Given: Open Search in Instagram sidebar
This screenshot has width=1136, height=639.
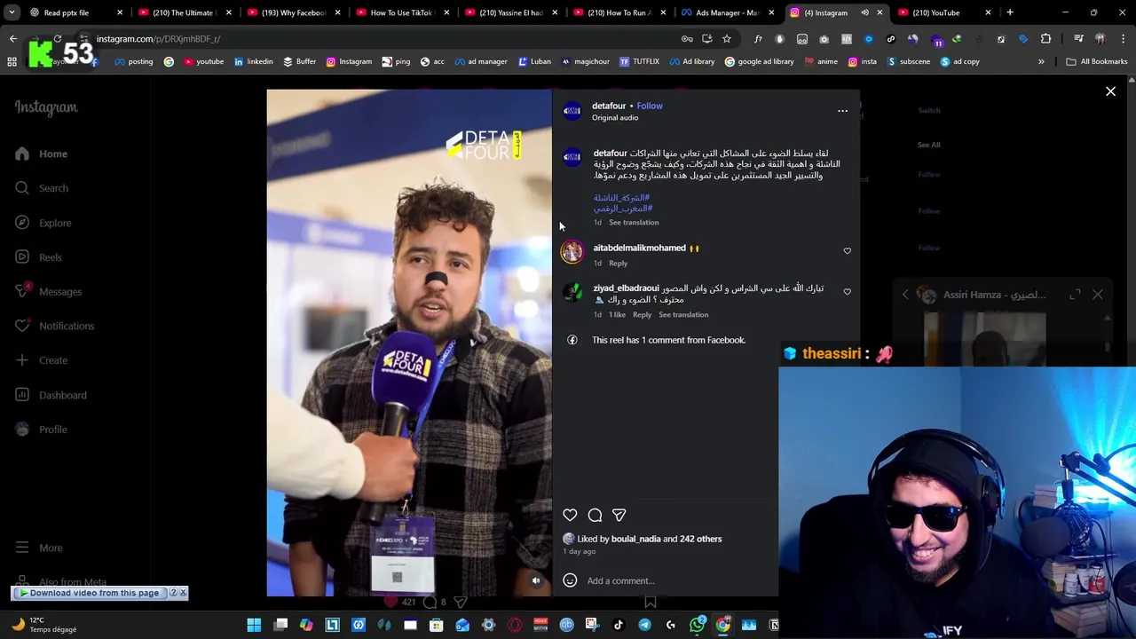Looking at the screenshot, I should tap(41, 188).
